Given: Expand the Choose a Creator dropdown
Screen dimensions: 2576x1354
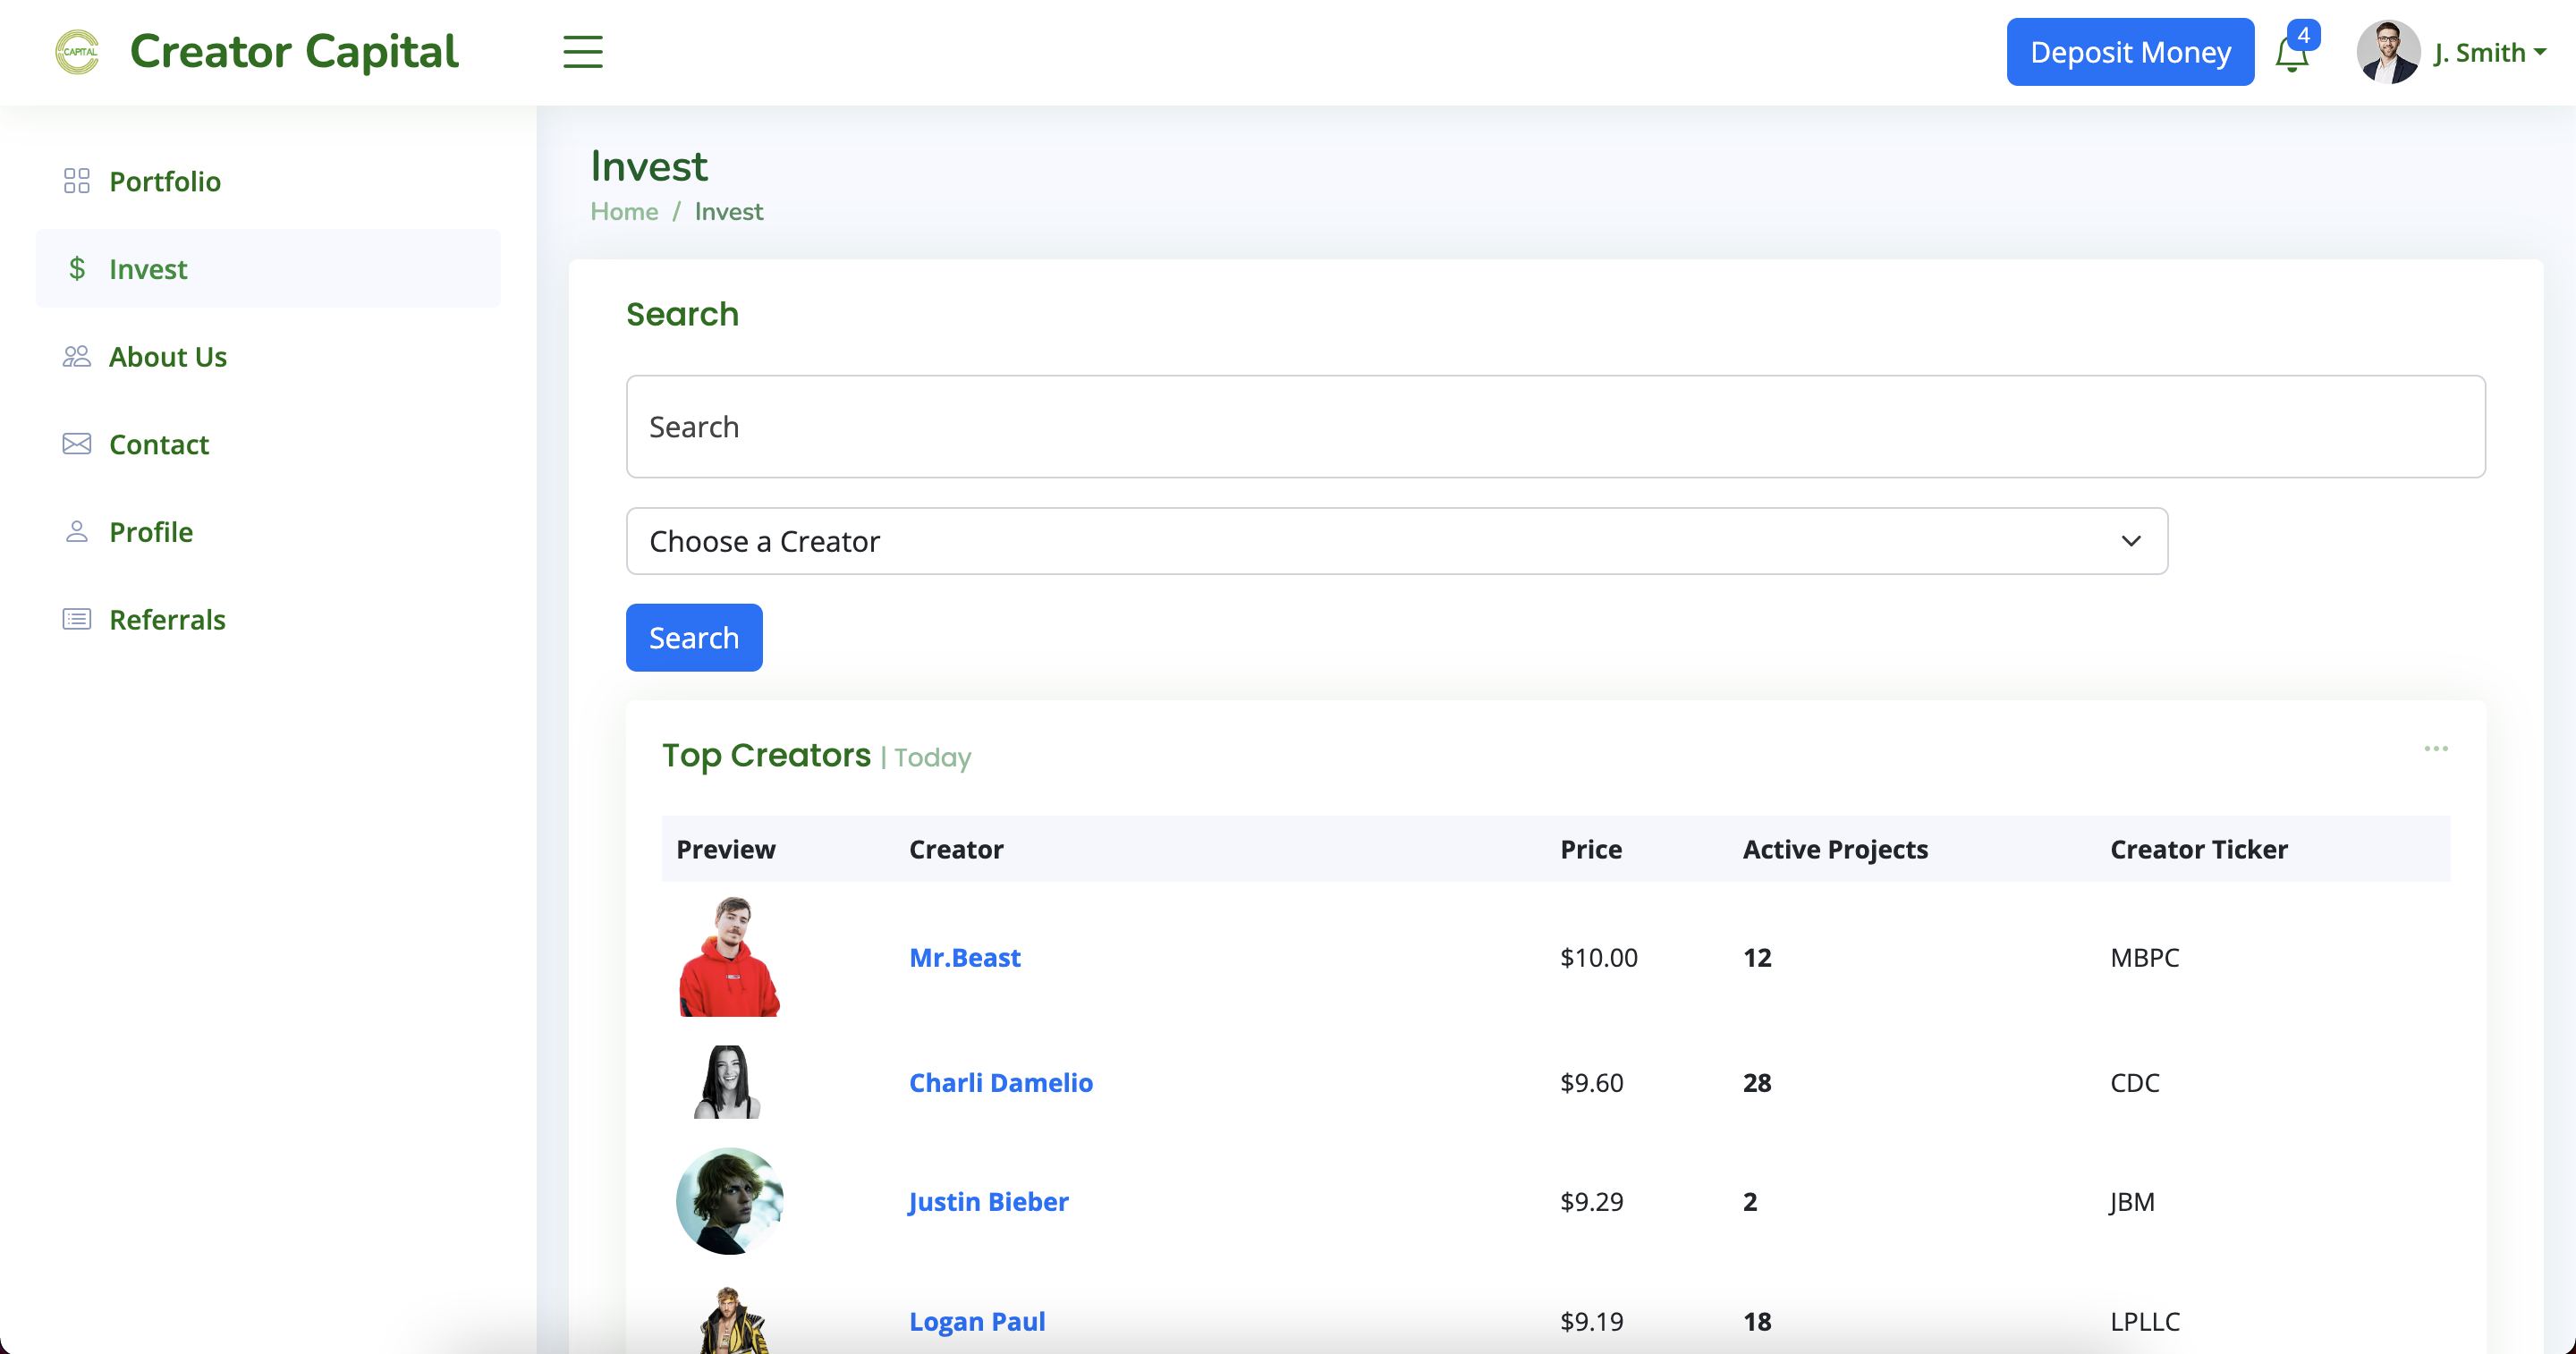Looking at the screenshot, I should pyautogui.click(x=1396, y=541).
